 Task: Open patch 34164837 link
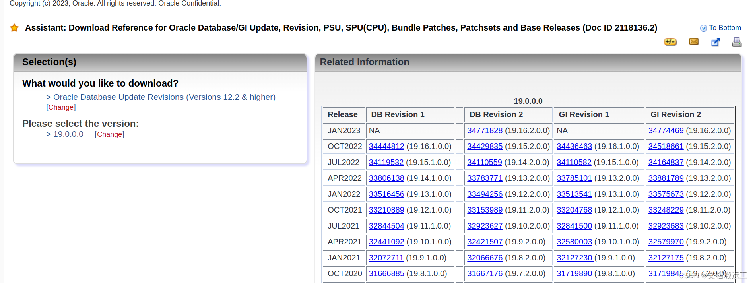pyautogui.click(x=666, y=162)
